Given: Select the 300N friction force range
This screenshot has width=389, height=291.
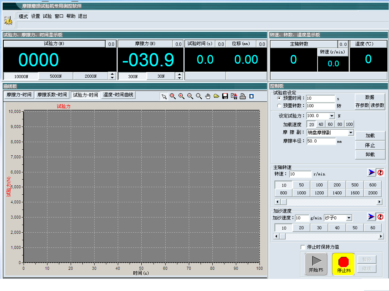Looking at the screenshot, I should [133, 76].
